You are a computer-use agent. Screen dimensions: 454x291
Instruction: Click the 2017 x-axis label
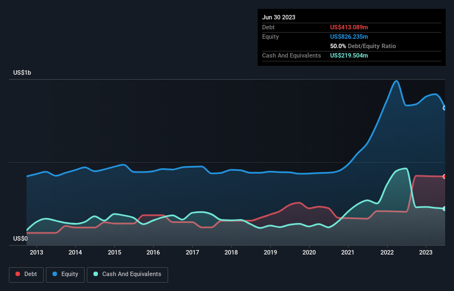click(192, 252)
